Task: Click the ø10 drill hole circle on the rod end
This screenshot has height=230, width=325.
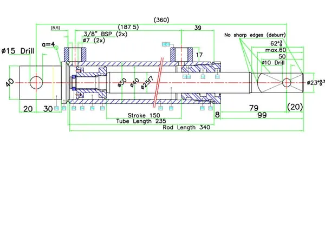Action: click(287, 82)
